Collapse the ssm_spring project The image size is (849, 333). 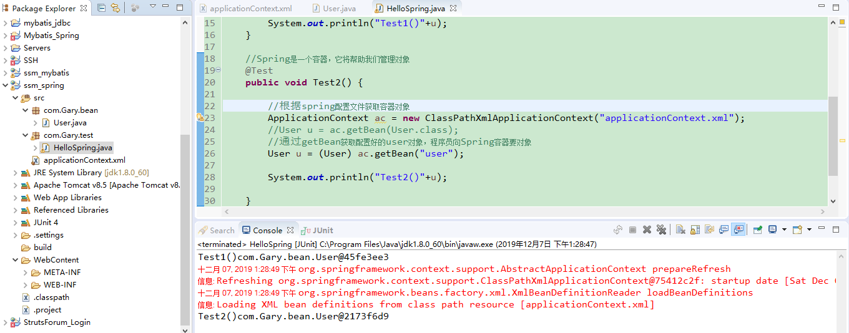[x=6, y=85]
